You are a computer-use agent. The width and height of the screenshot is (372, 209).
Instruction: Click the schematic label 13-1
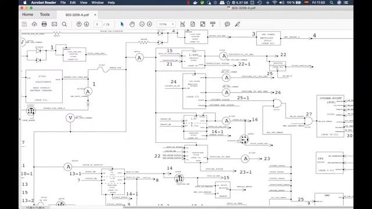[75, 174]
